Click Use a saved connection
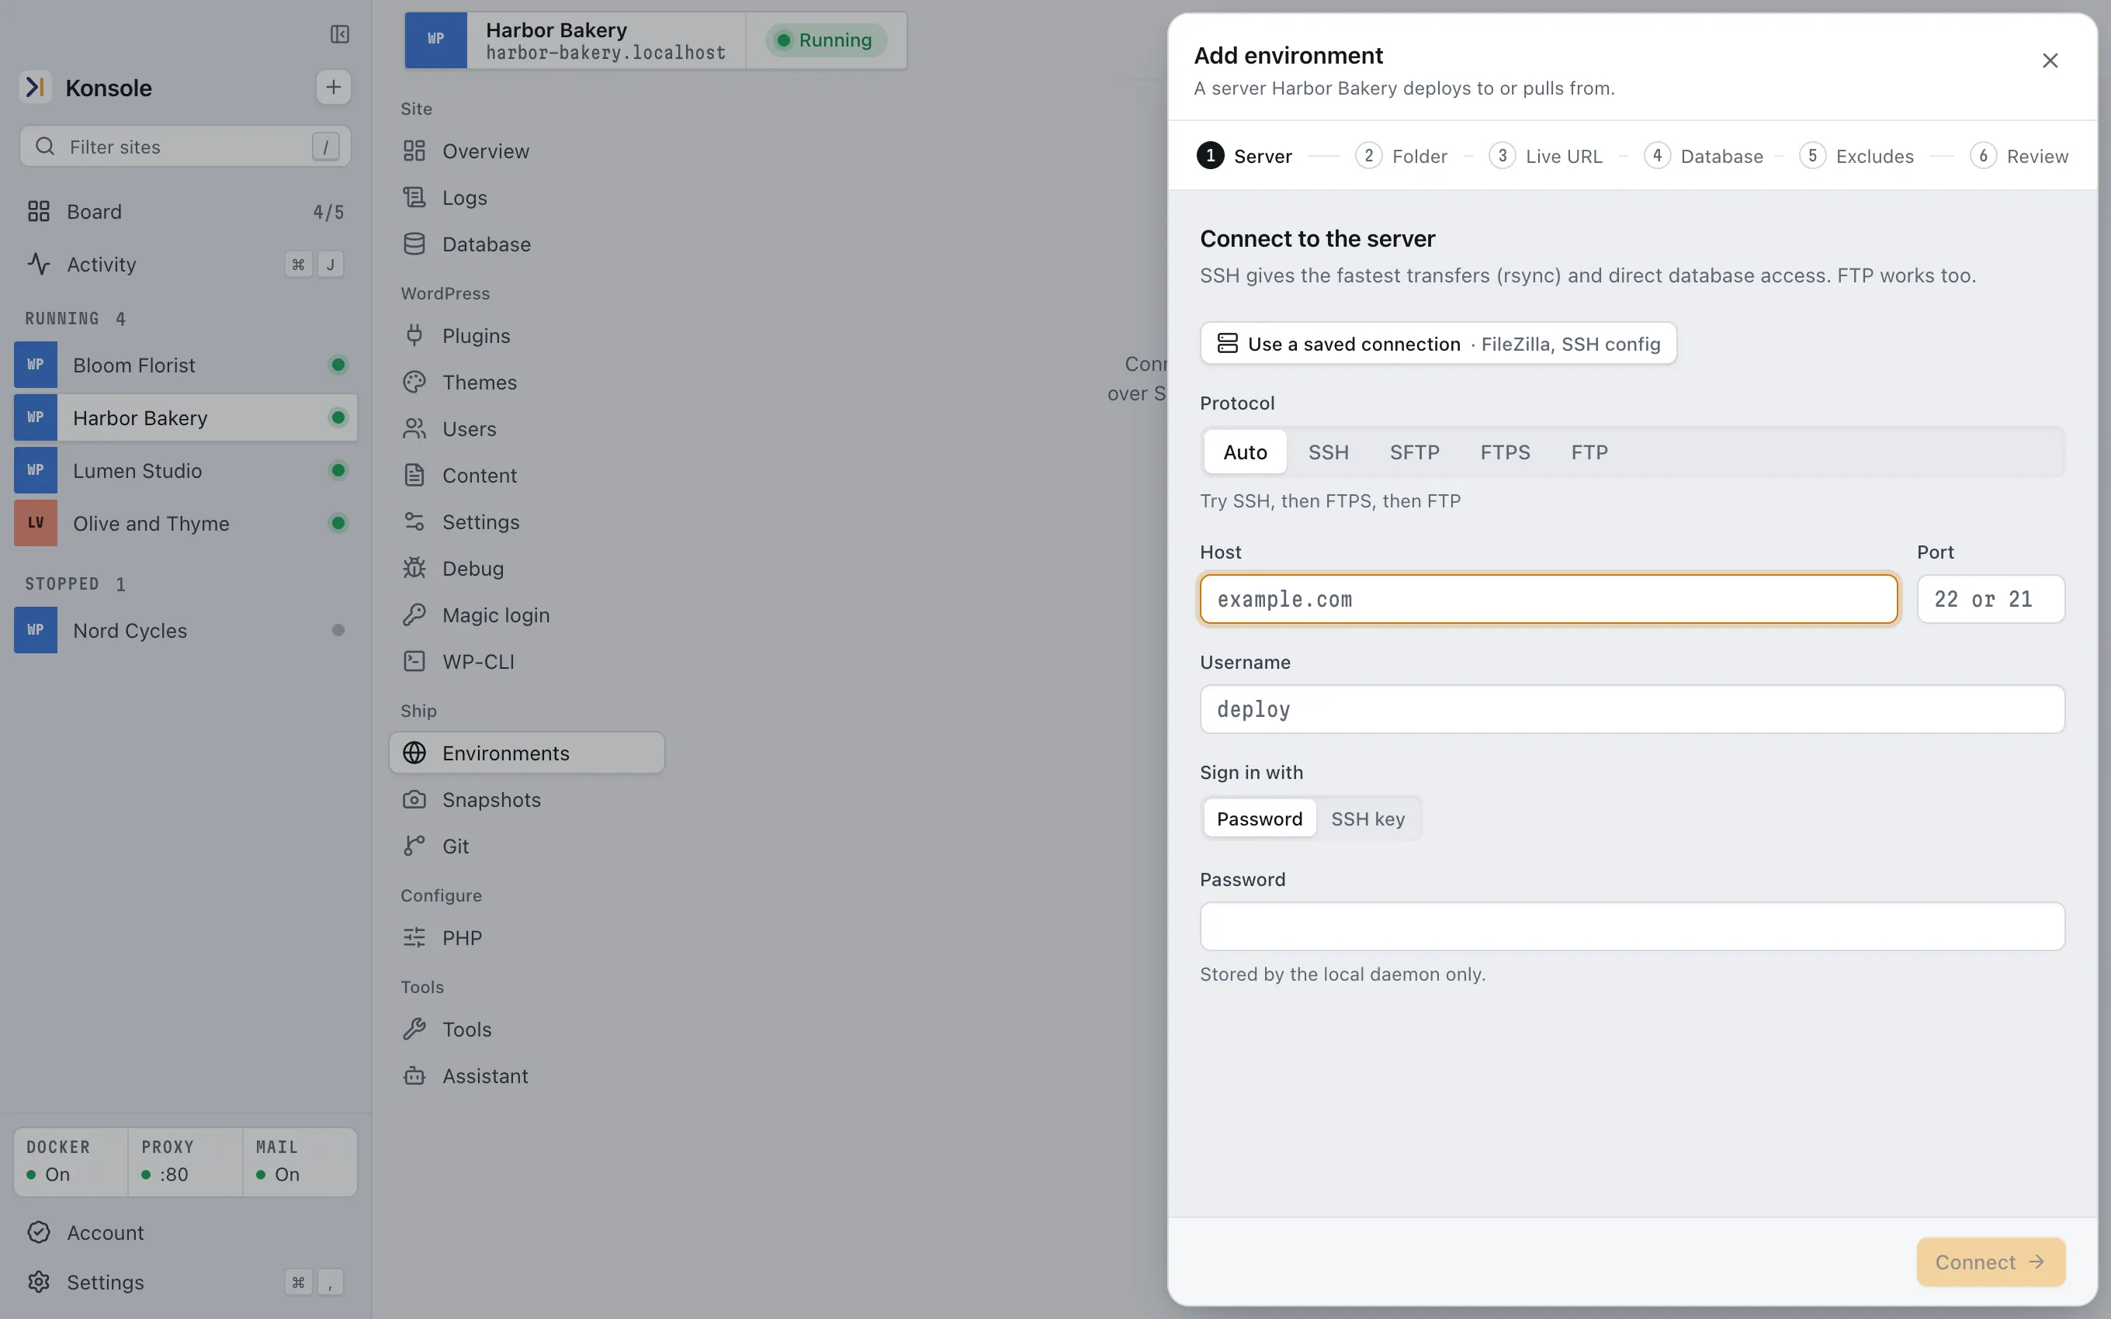This screenshot has height=1319, width=2111. click(1437, 344)
